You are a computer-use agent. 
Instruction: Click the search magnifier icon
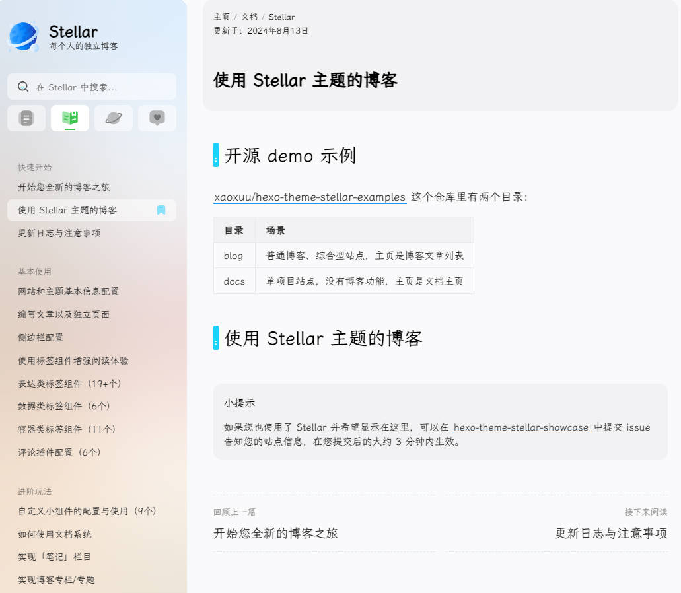click(23, 87)
